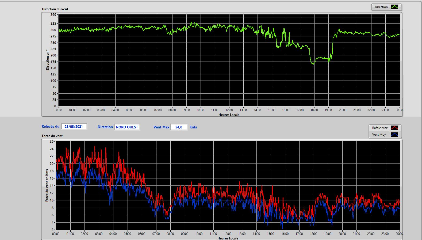Click the 2 value on force Y-axis

click(53, 230)
